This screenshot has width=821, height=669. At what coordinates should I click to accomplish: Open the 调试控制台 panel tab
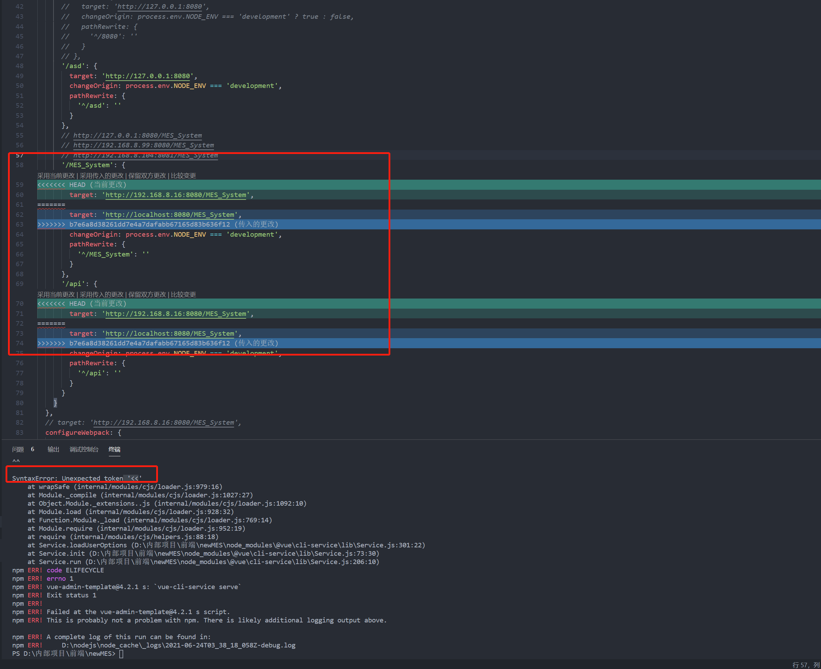84,449
